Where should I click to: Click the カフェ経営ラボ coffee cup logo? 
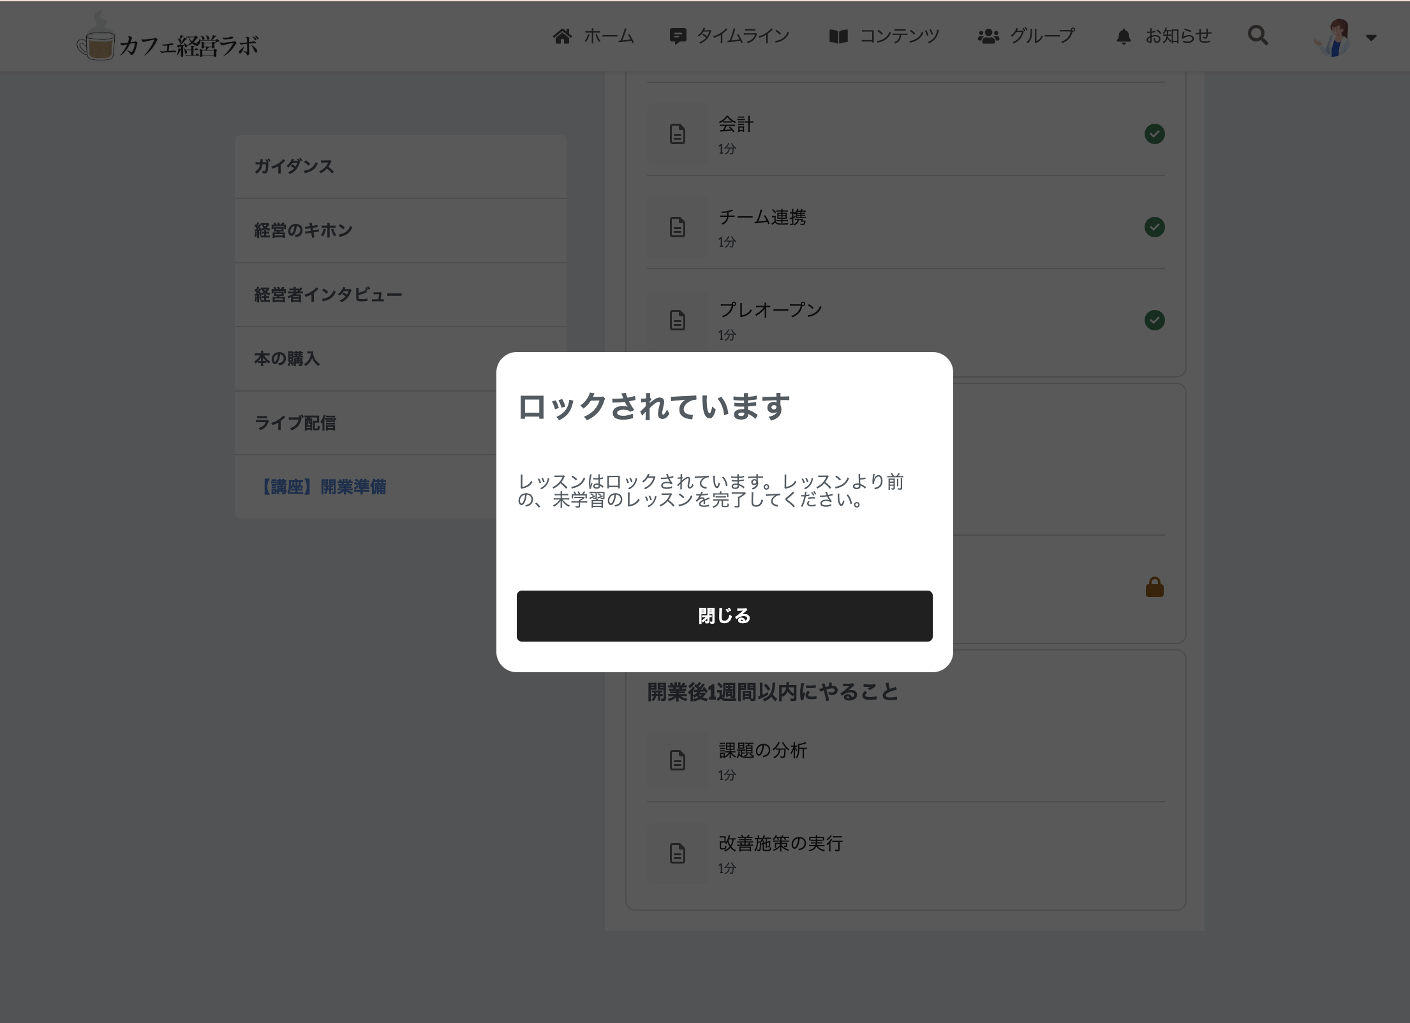coord(167,37)
